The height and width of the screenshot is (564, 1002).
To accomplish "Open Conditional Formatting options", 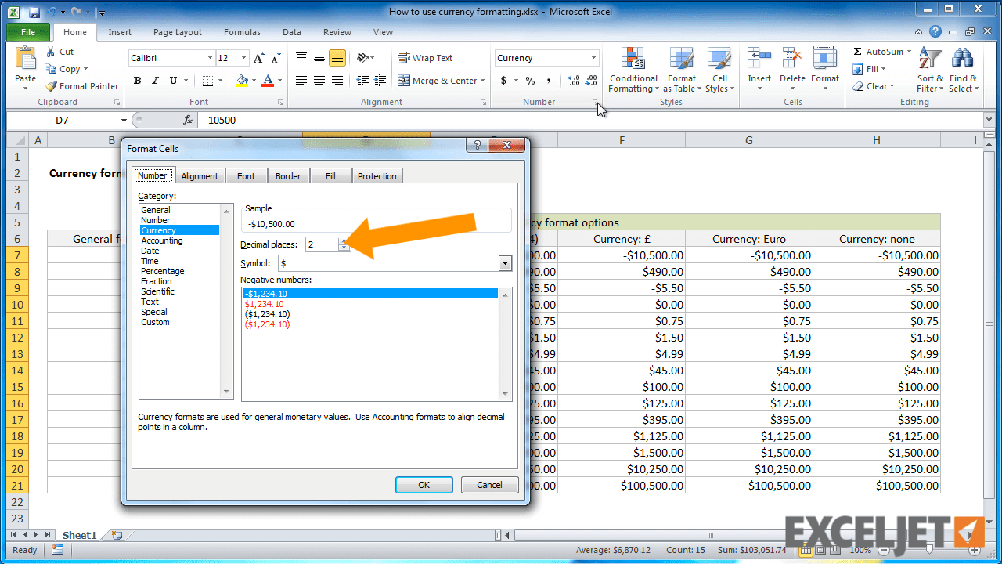I will [x=633, y=70].
